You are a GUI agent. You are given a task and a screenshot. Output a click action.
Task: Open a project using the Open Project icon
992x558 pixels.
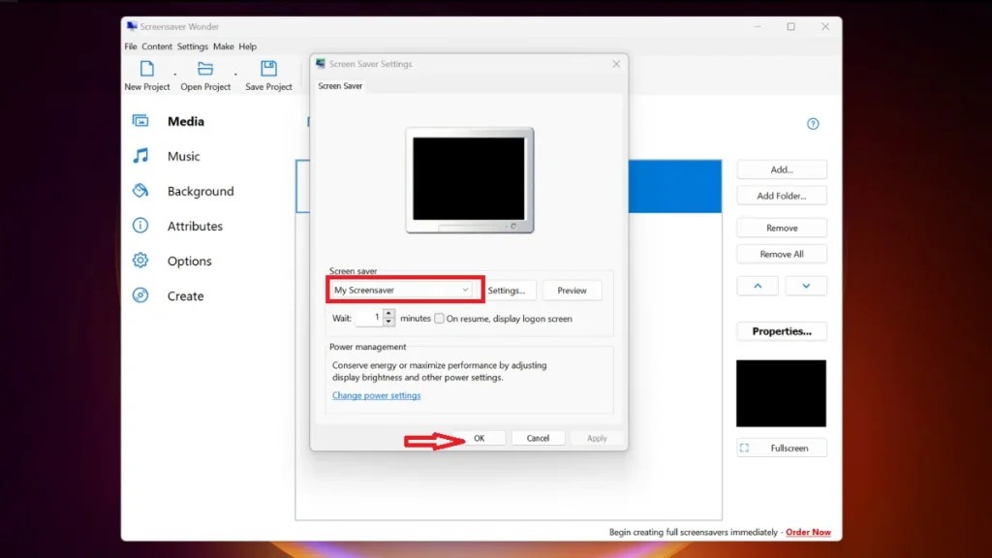[x=205, y=70]
